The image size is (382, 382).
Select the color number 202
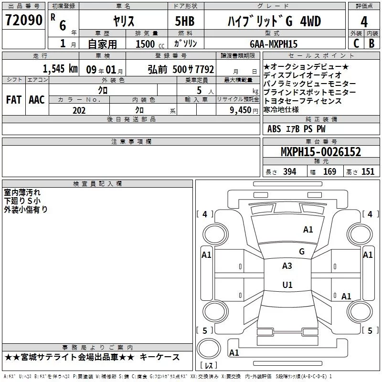coord(79,110)
